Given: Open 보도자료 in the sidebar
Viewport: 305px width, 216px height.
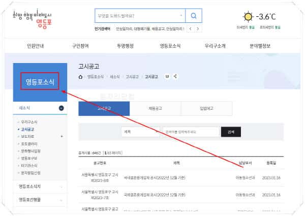Looking at the screenshot, I should 27,137.
